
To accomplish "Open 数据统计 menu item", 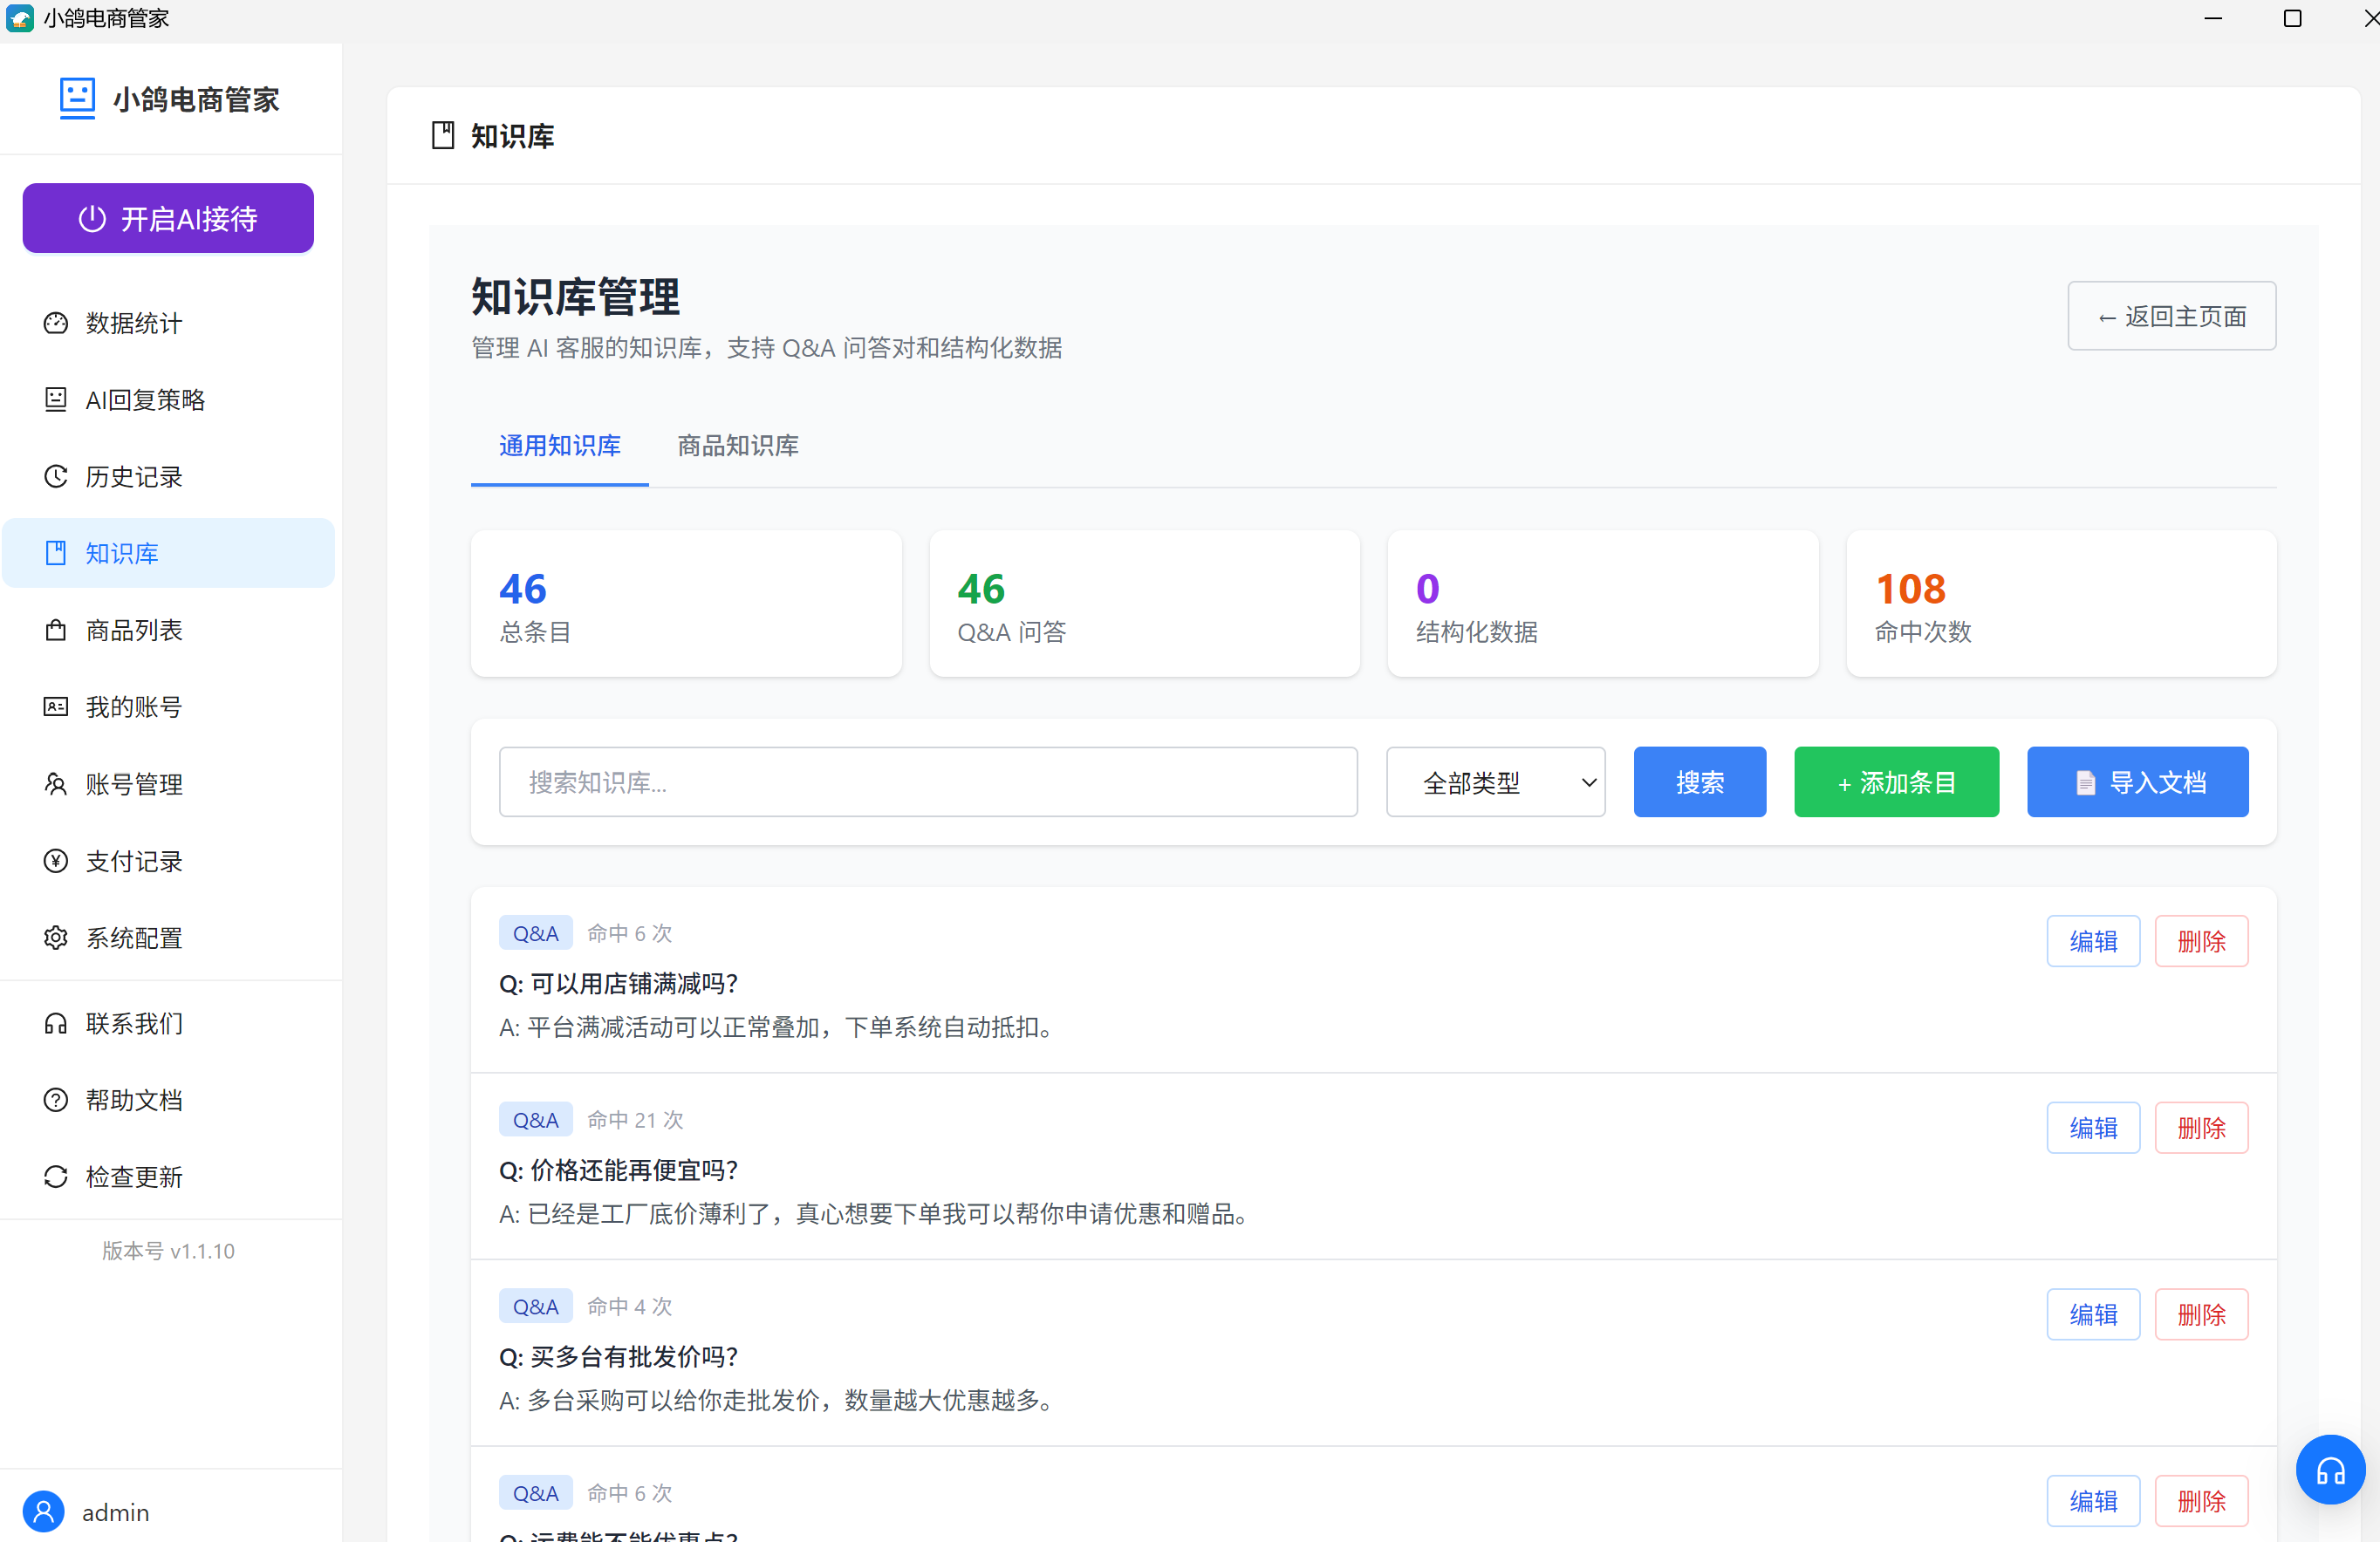I will pos(168,323).
